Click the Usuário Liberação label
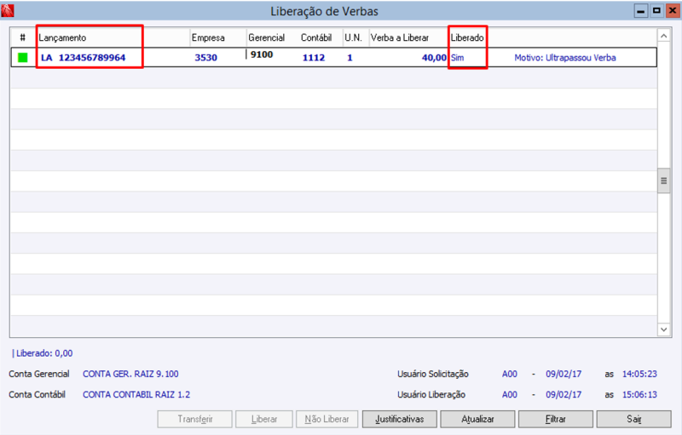682x435 pixels. (x=431, y=395)
